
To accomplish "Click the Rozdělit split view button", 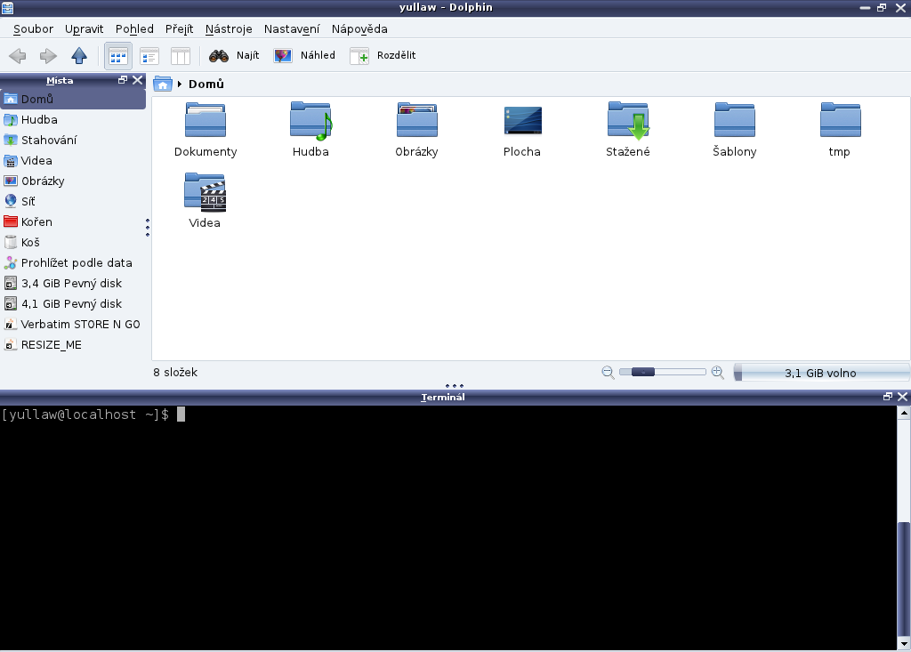I will click(x=383, y=56).
